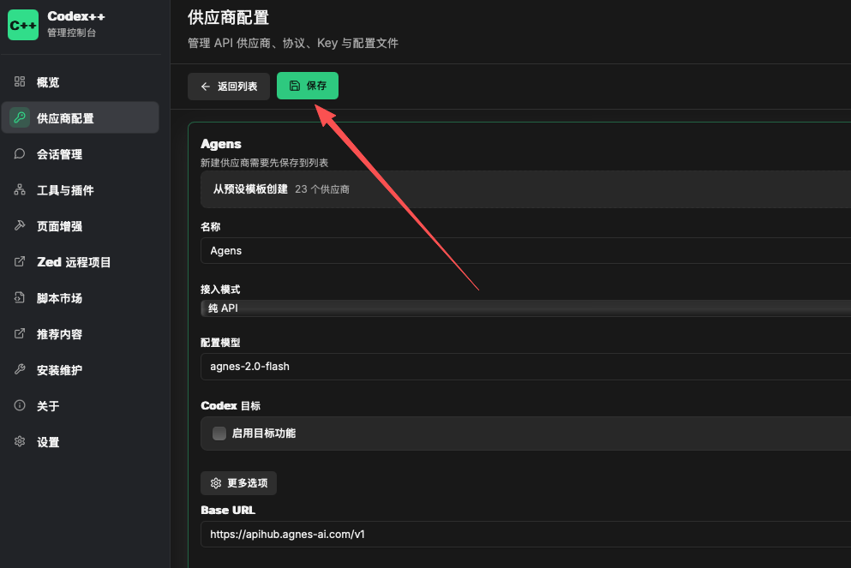Go to 安装维护 page
The image size is (851, 568).
[x=81, y=370]
